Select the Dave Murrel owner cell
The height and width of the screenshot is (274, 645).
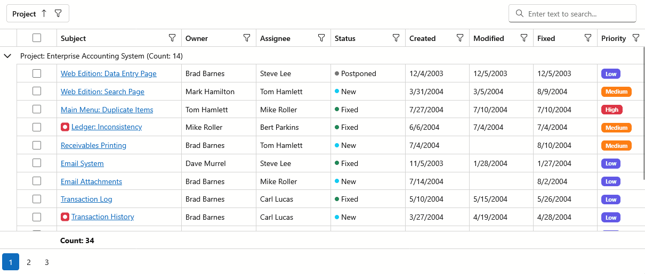219,163
